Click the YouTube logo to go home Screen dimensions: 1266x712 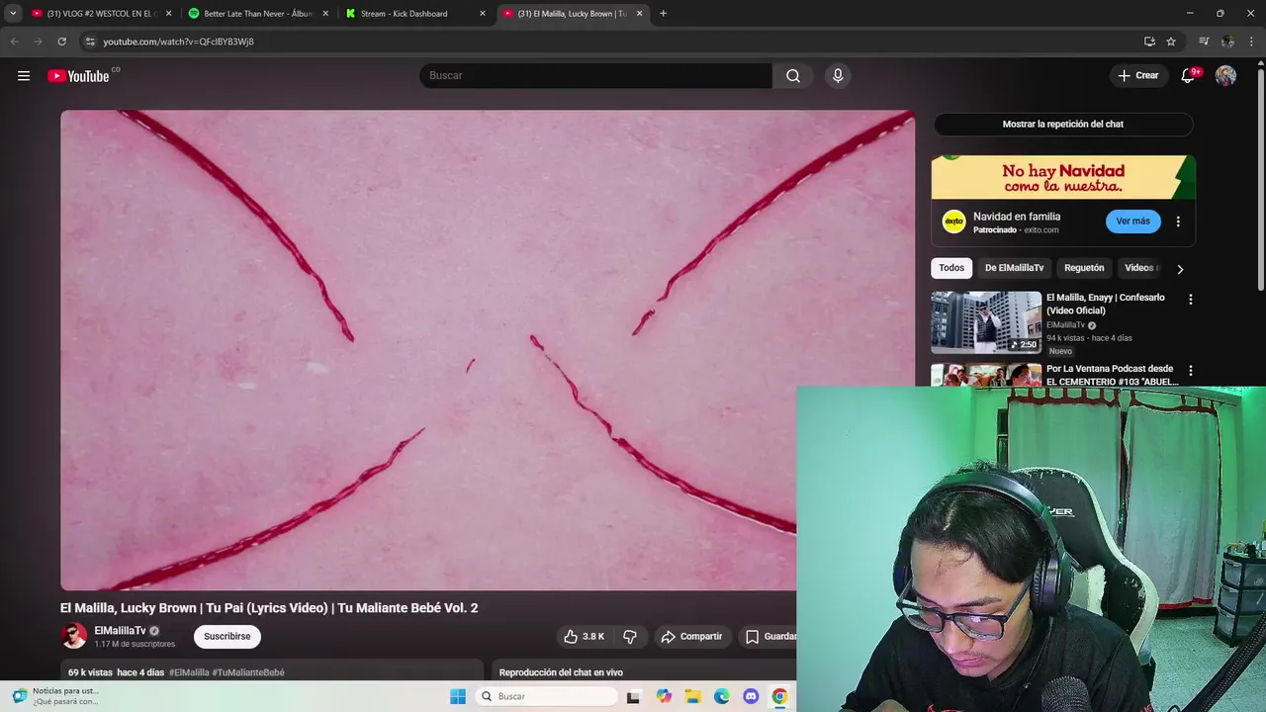[78, 76]
